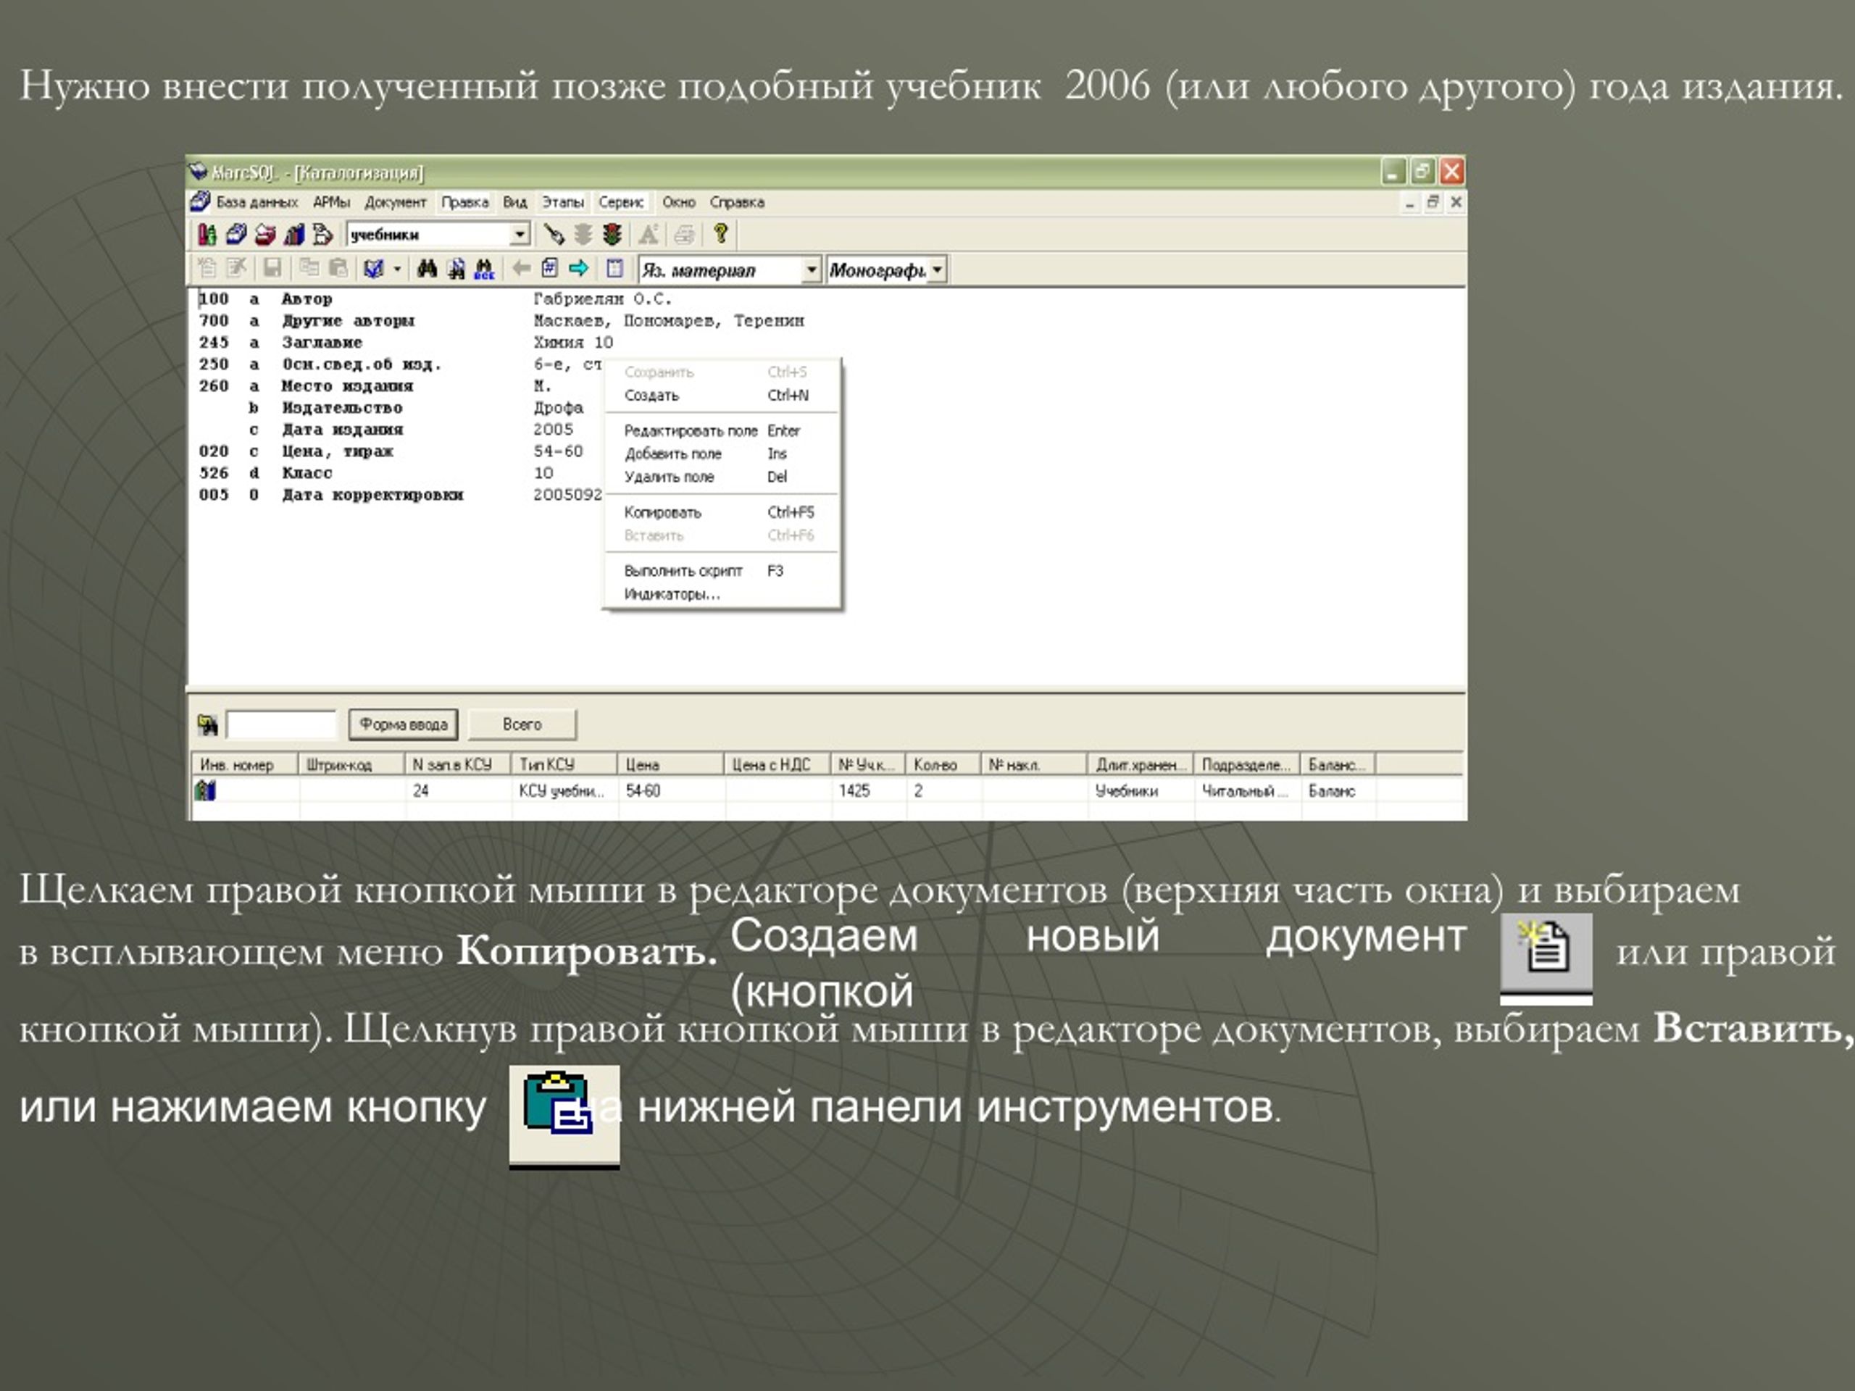Click the plain binoculars search icon
The width and height of the screenshot is (1855, 1391).
click(427, 270)
